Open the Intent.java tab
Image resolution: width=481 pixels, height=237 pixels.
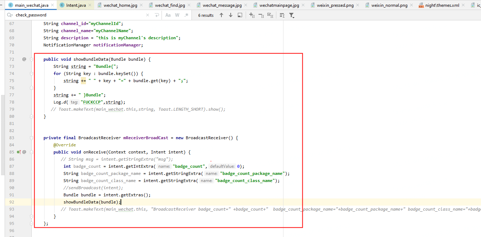coord(76,5)
